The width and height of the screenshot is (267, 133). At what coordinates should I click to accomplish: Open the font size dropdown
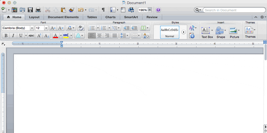coord(46,28)
